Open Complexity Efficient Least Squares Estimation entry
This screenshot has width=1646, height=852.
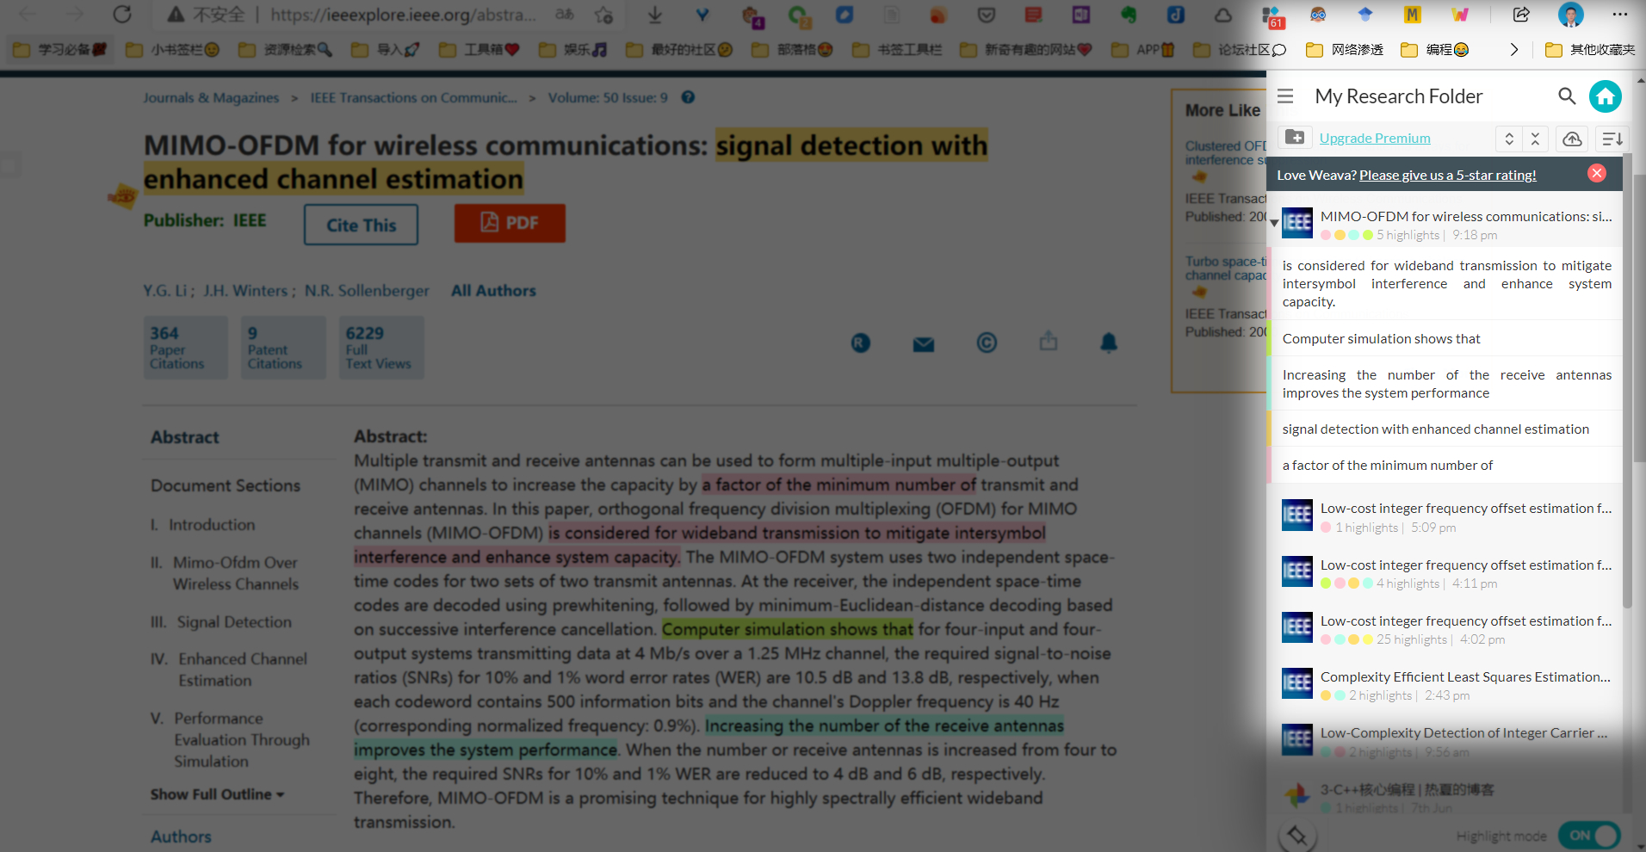(x=1446, y=685)
